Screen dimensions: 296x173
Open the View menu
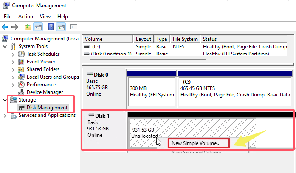click(x=45, y=16)
